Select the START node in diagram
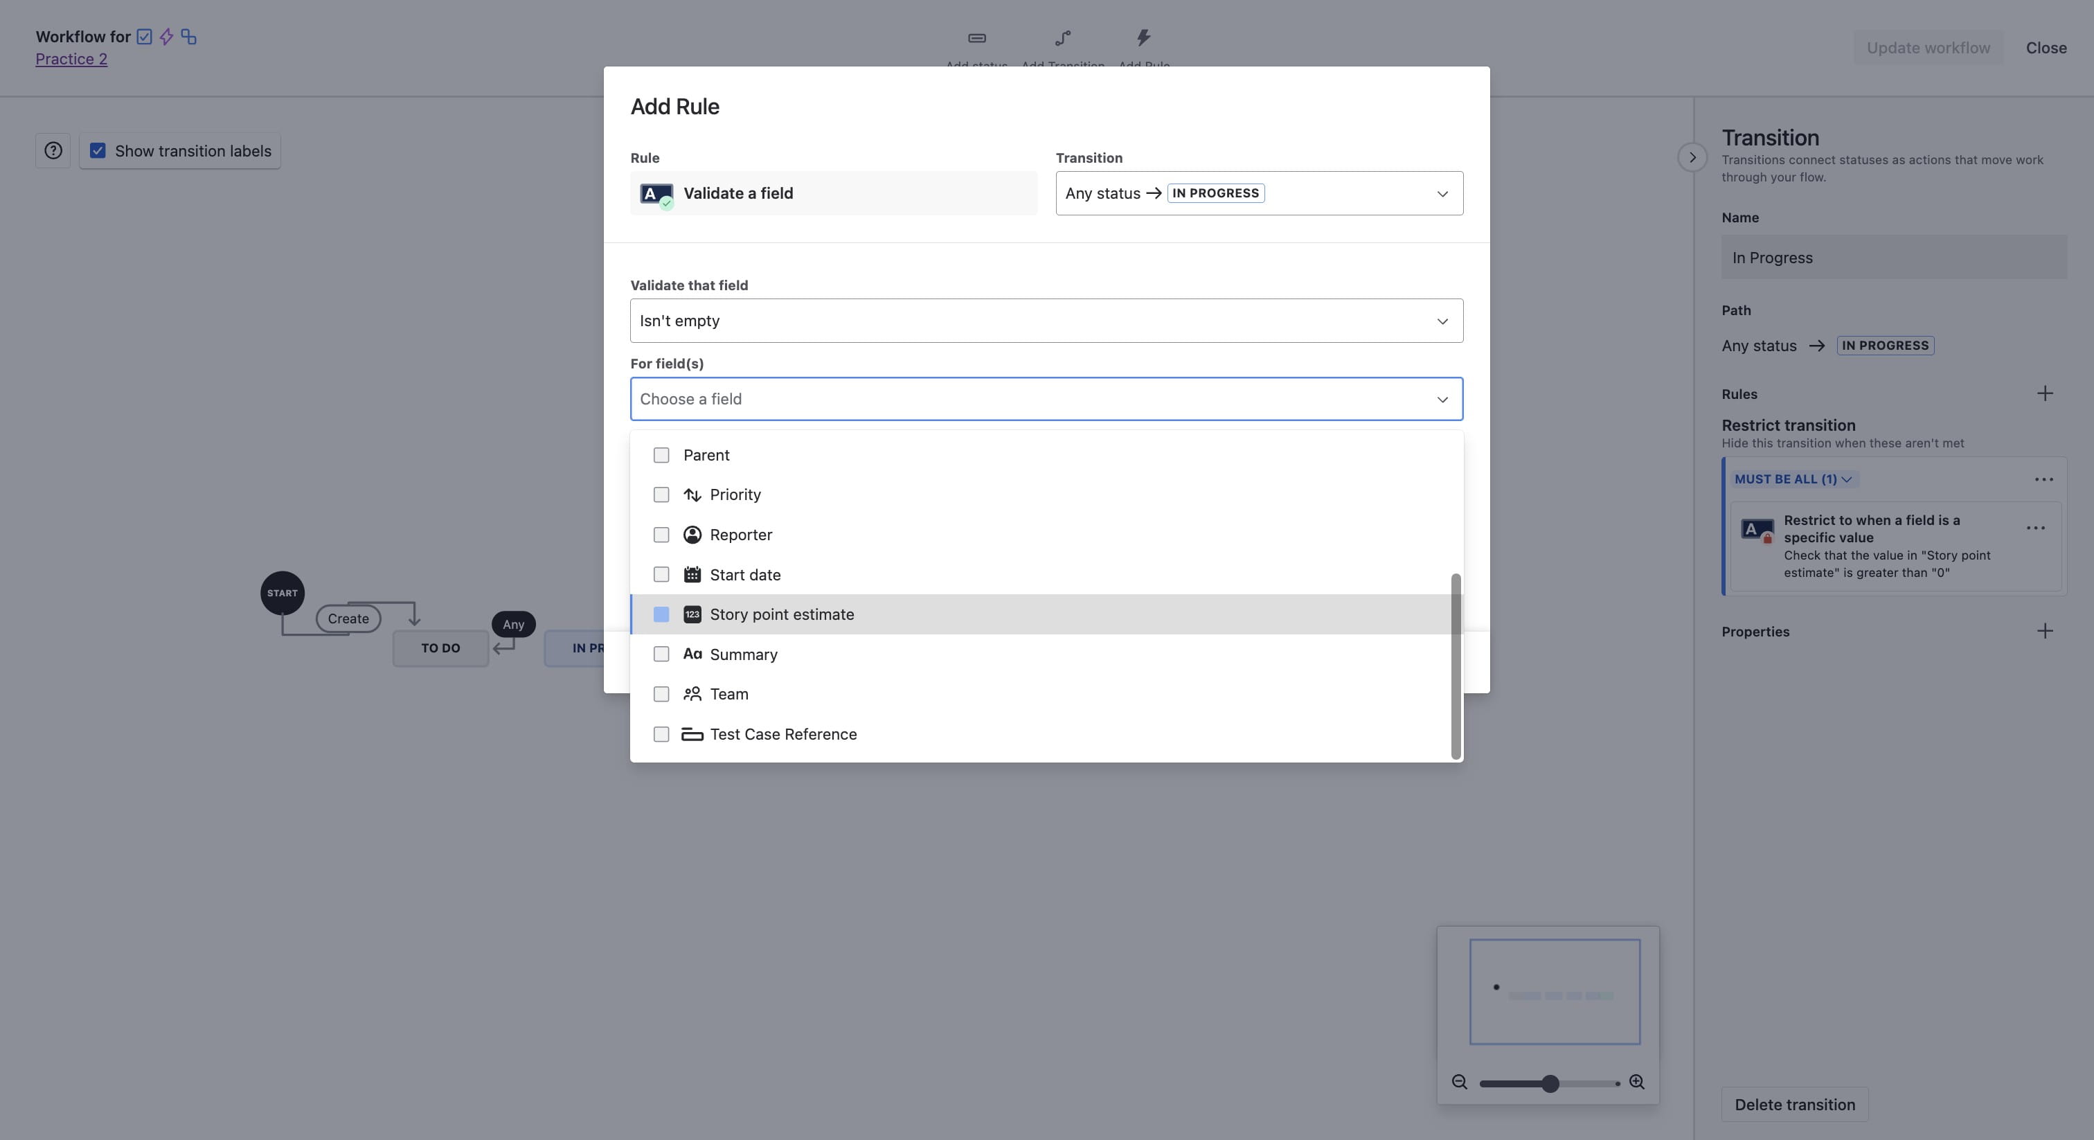This screenshot has height=1140, width=2094. (x=282, y=593)
